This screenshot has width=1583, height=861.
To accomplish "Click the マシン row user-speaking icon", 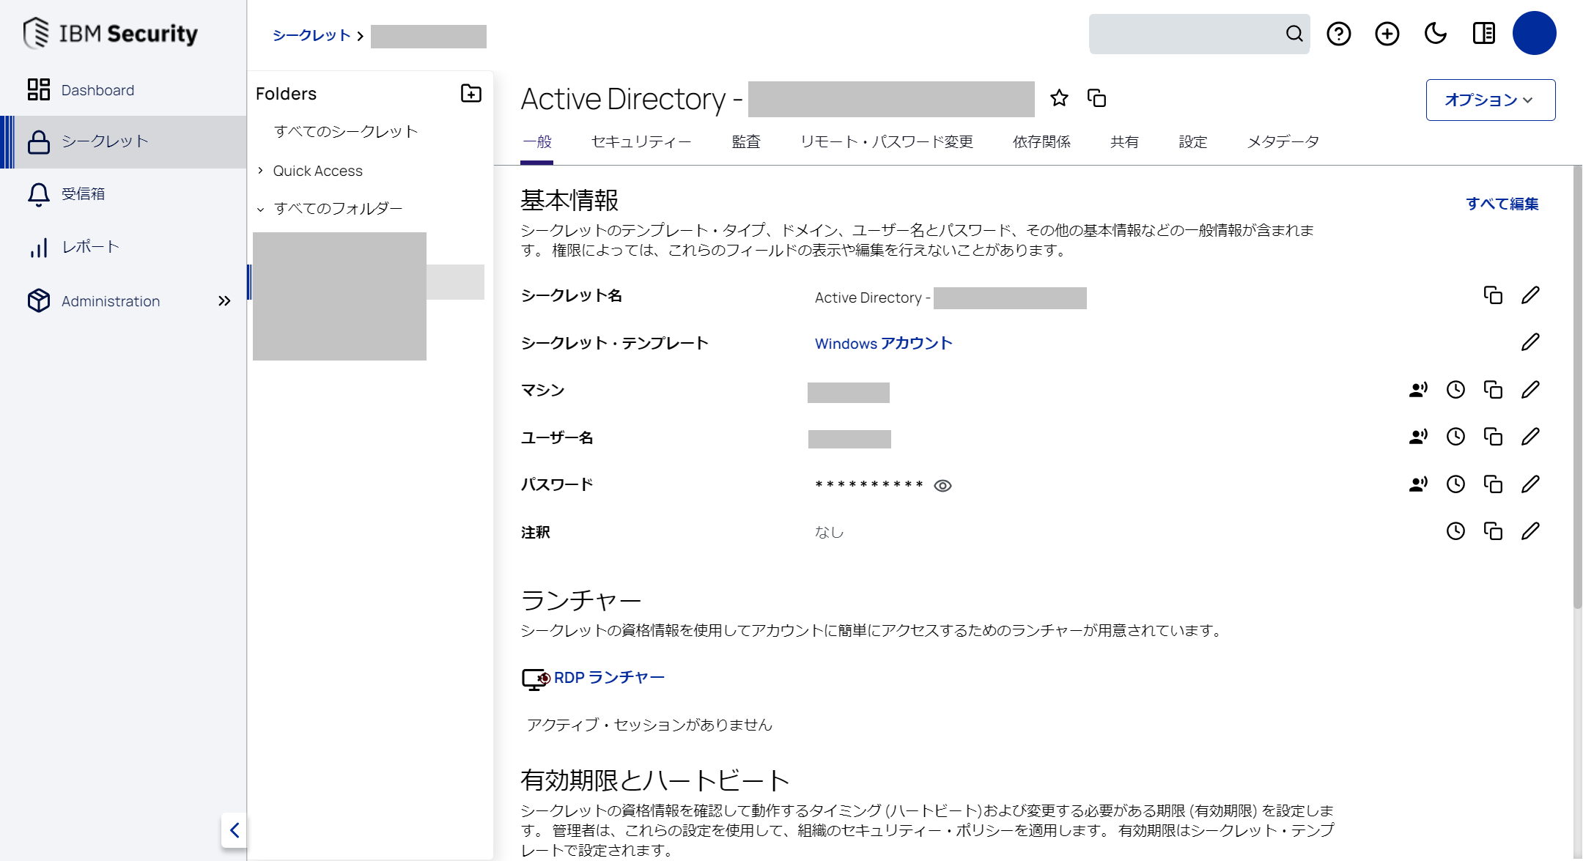I will [x=1418, y=390].
